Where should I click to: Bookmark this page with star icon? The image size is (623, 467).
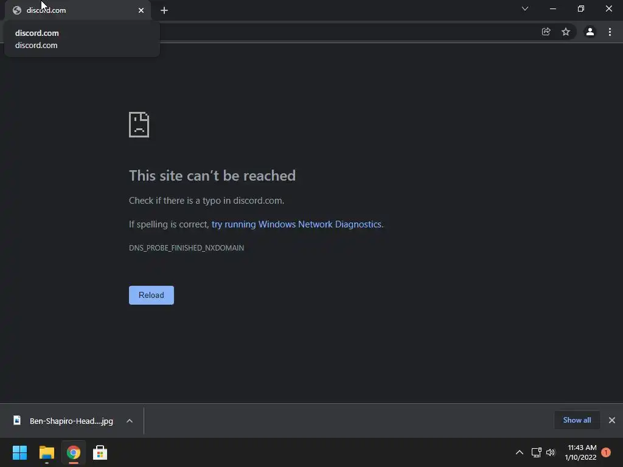click(566, 32)
